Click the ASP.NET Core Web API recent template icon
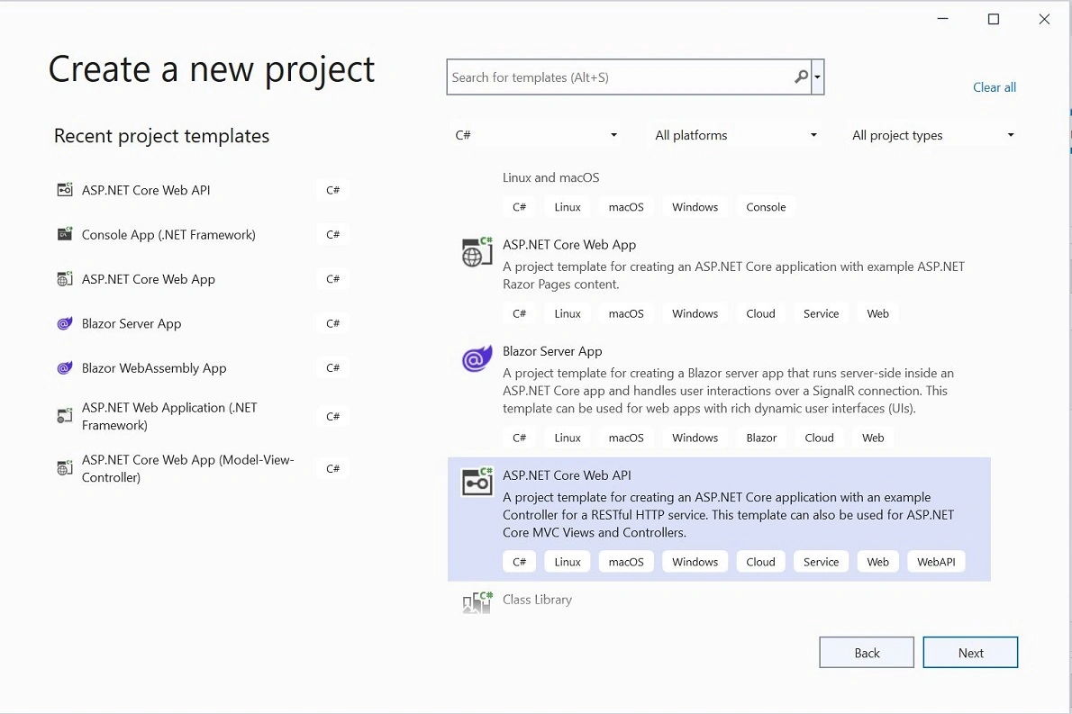The image size is (1072, 714). click(64, 190)
